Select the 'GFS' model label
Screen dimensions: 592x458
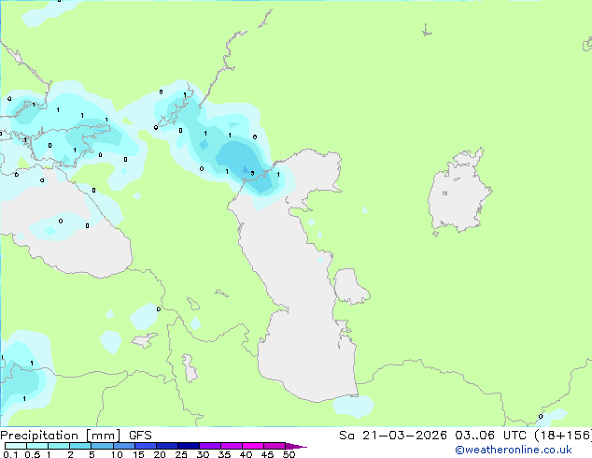140,436
